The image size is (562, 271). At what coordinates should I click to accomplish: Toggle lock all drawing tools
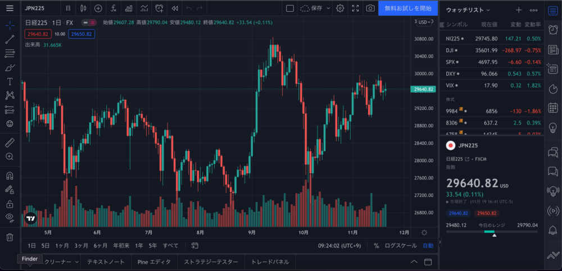(10, 204)
